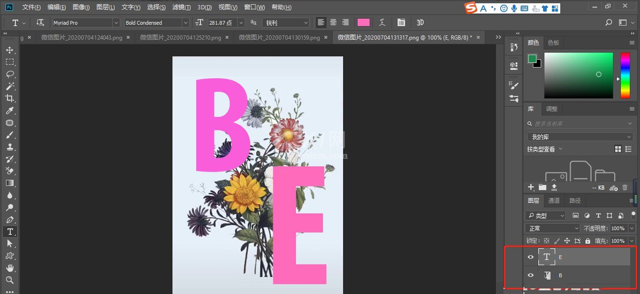Select the Move tool
The image size is (640, 294).
(x=10, y=50)
